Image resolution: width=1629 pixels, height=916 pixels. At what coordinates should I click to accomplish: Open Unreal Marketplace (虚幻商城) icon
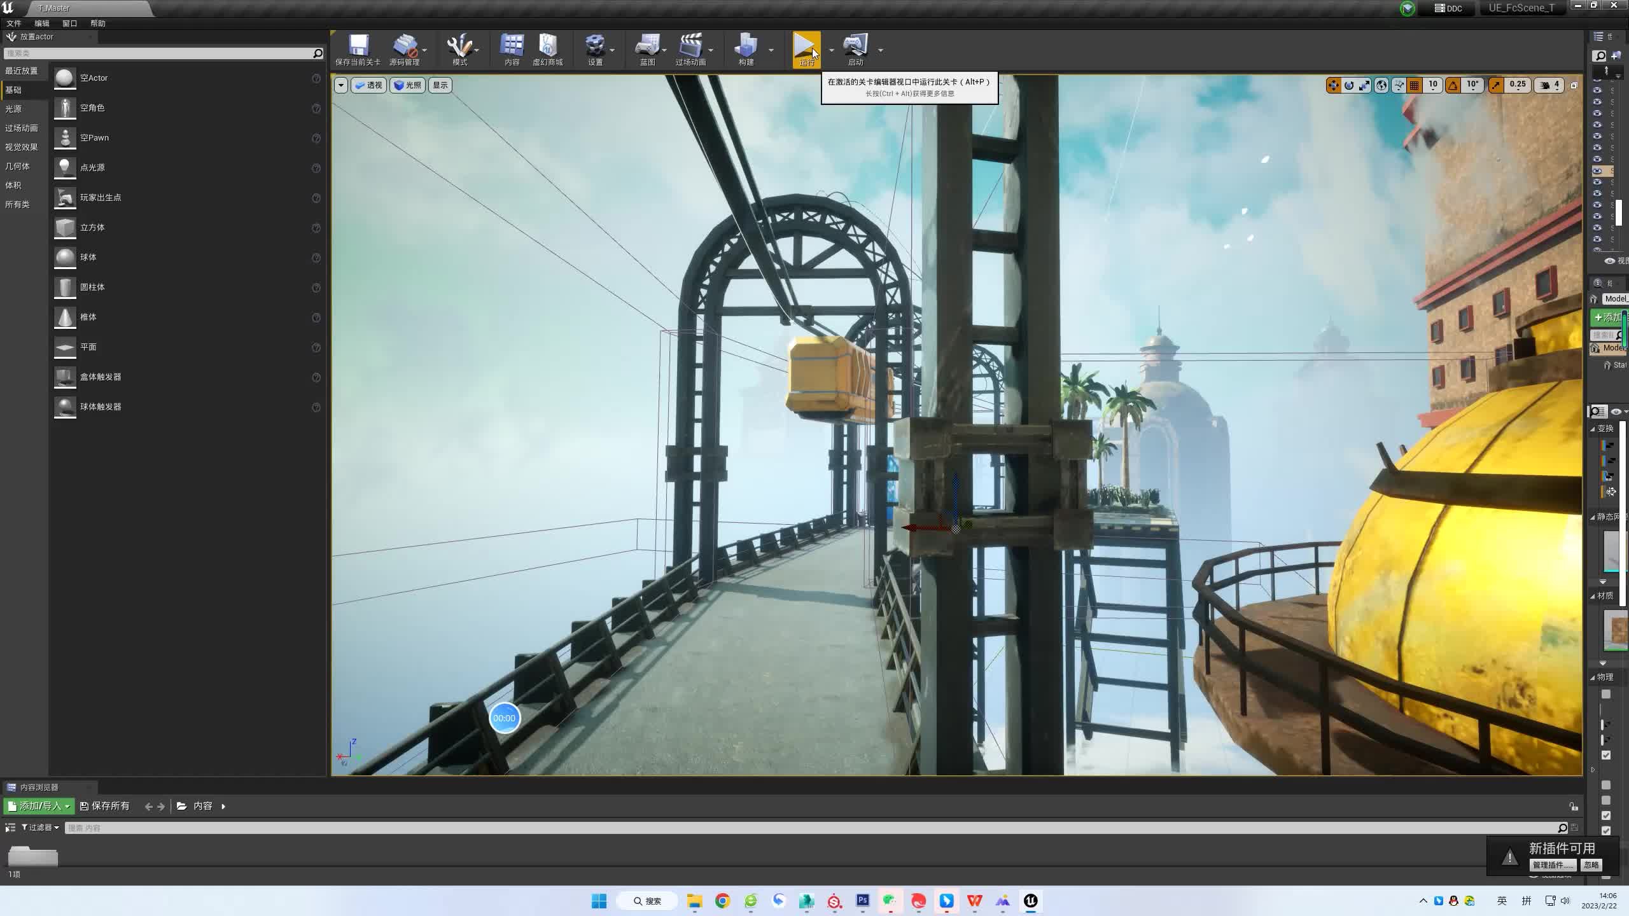click(x=547, y=46)
